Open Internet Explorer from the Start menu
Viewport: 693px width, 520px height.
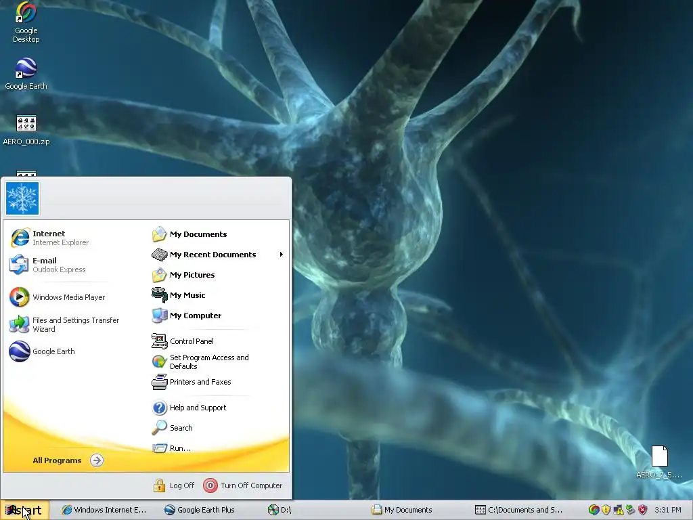point(49,238)
